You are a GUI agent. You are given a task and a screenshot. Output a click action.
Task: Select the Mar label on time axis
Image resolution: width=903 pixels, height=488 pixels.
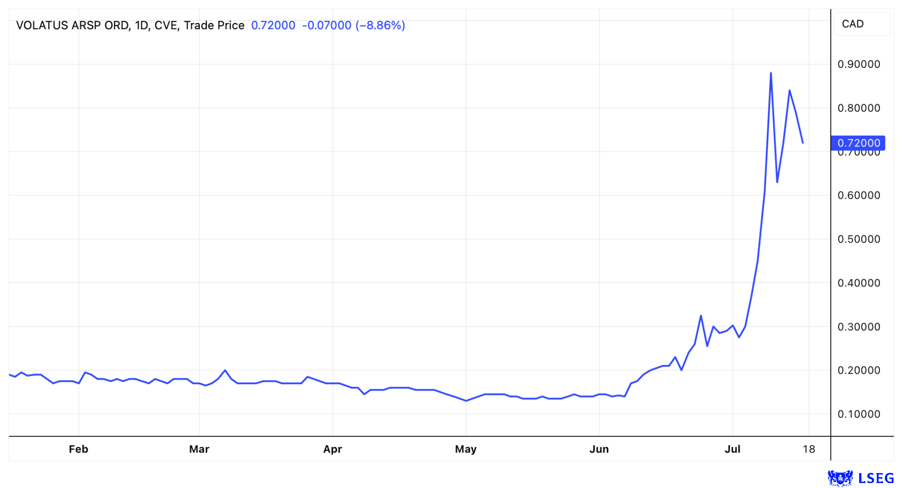coord(199,449)
